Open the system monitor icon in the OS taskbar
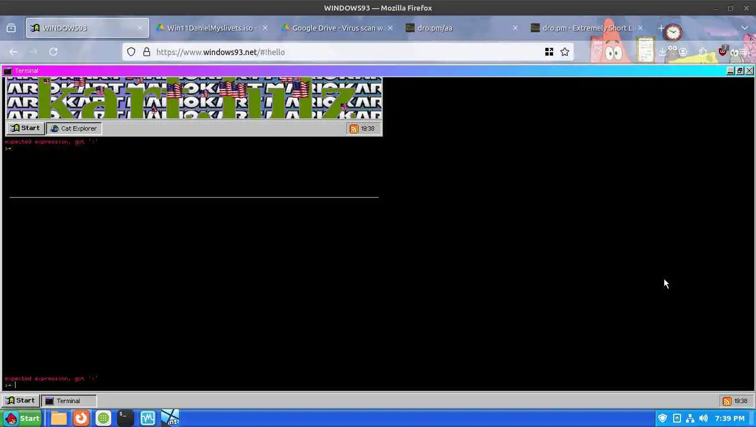 (x=148, y=418)
